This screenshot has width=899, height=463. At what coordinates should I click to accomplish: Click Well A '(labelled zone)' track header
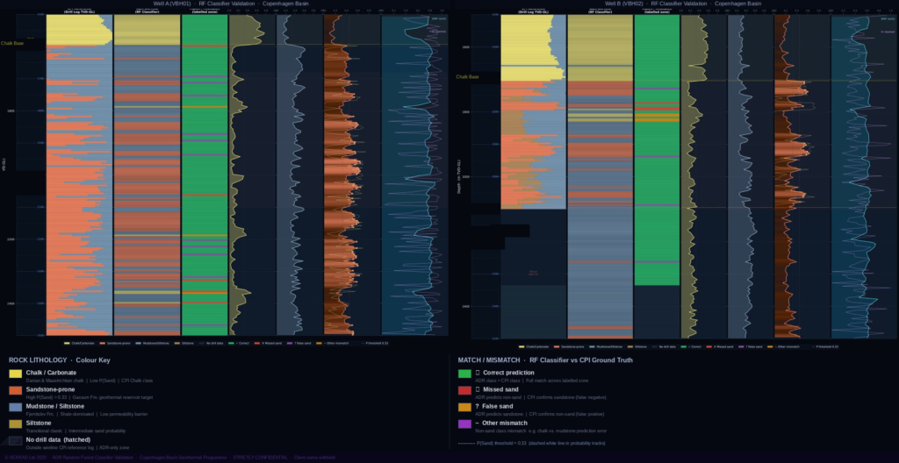[x=204, y=11]
